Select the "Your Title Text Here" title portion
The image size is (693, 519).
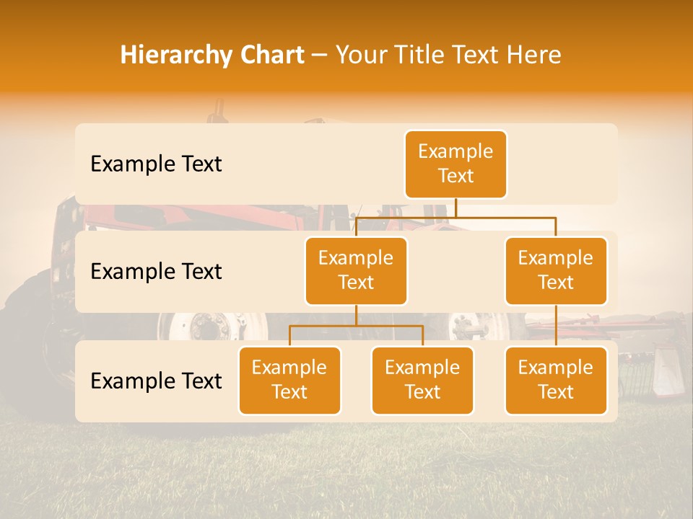coord(448,55)
